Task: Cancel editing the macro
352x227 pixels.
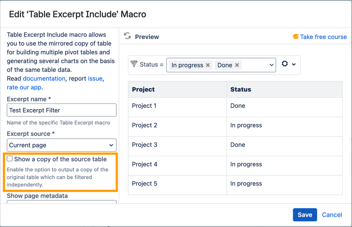Action: point(332,215)
